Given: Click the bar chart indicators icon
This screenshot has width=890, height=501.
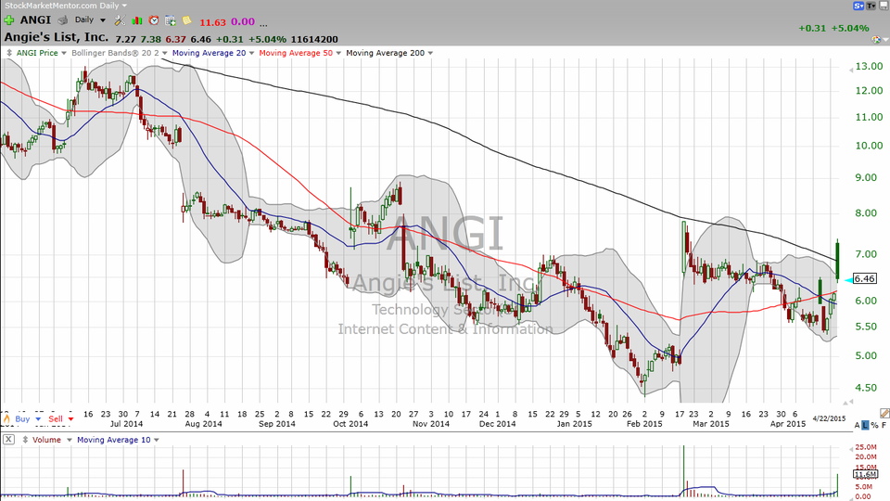Looking at the screenshot, I should (137, 20).
